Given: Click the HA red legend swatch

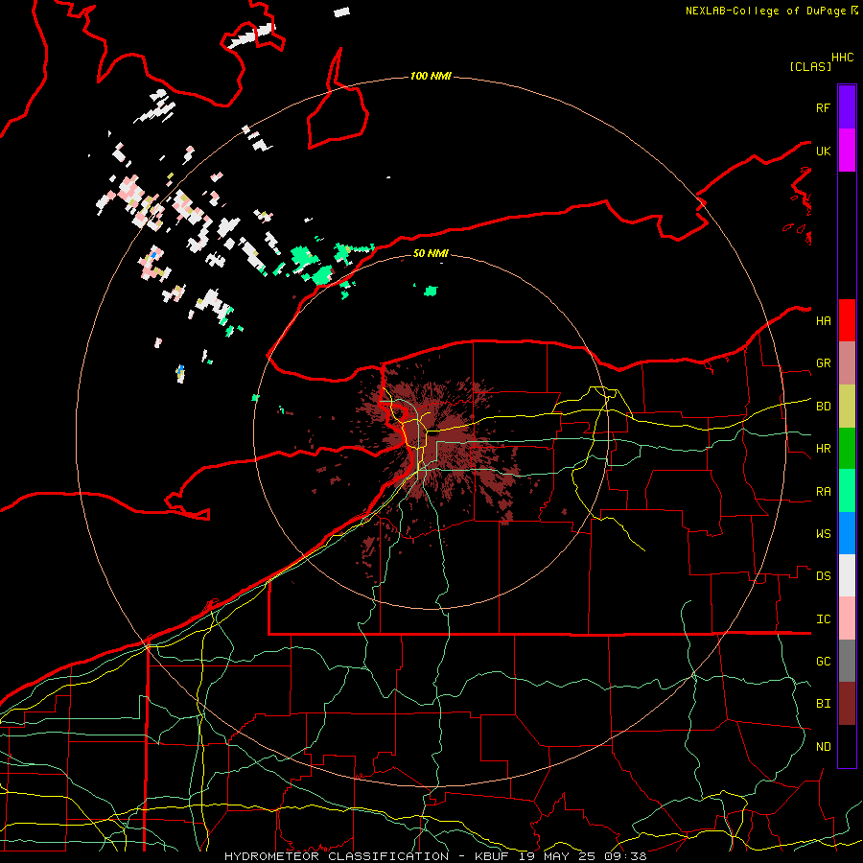Looking at the screenshot, I should [847, 320].
